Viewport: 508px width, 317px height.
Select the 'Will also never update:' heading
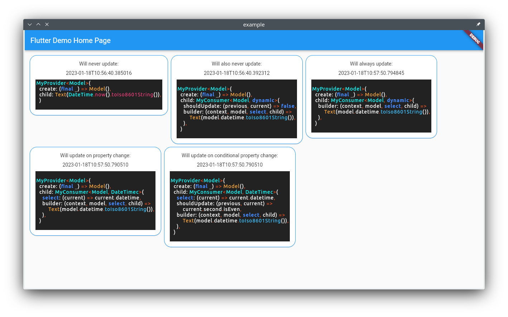tap(236, 64)
